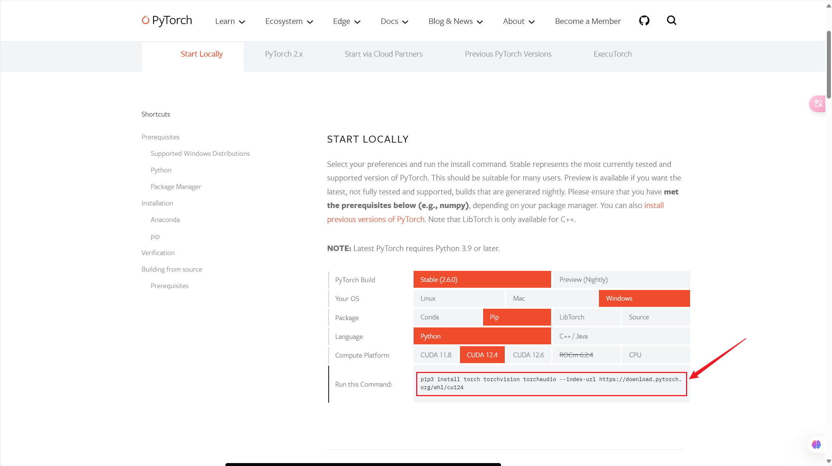Select CUDA 11.8 compute platform
This screenshot has width=832, height=466.
pos(436,355)
